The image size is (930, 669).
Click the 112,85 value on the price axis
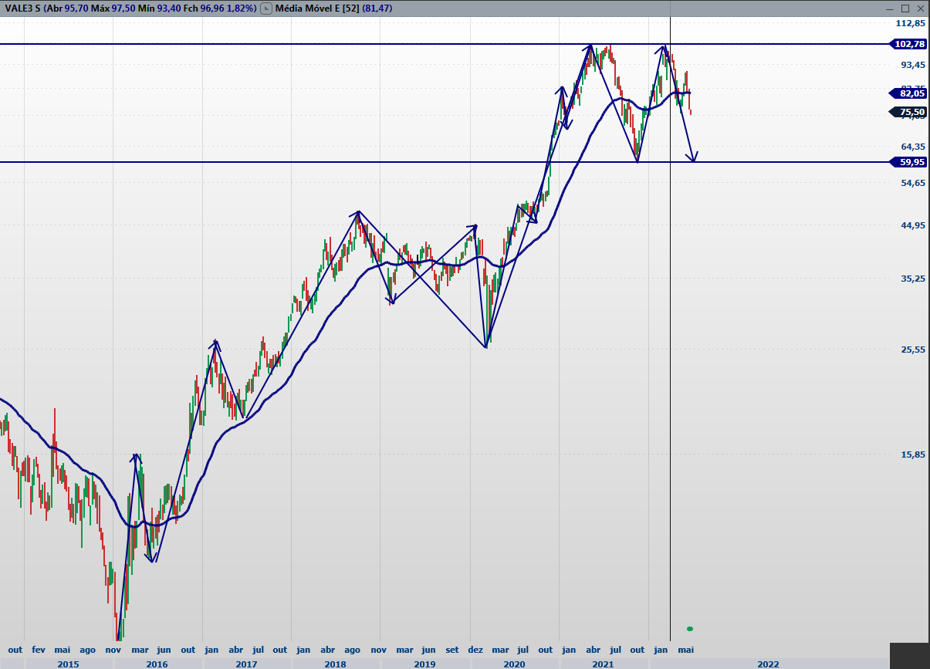click(910, 23)
